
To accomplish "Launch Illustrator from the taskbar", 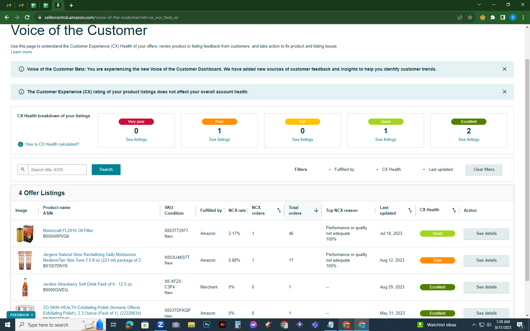I will click(222, 325).
